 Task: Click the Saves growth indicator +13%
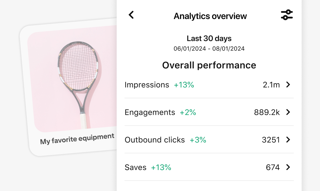(x=161, y=167)
